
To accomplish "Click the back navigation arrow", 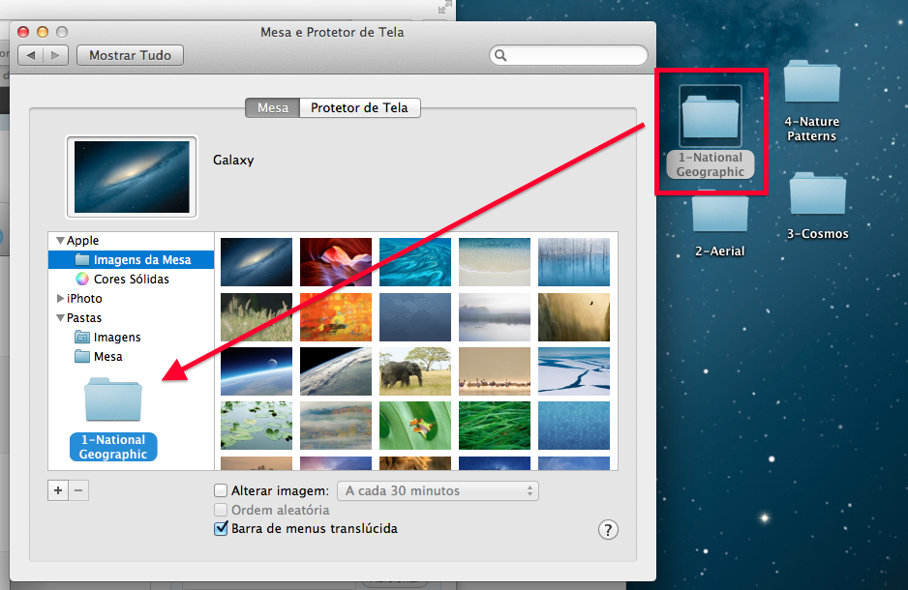I will click(x=32, y=55).
